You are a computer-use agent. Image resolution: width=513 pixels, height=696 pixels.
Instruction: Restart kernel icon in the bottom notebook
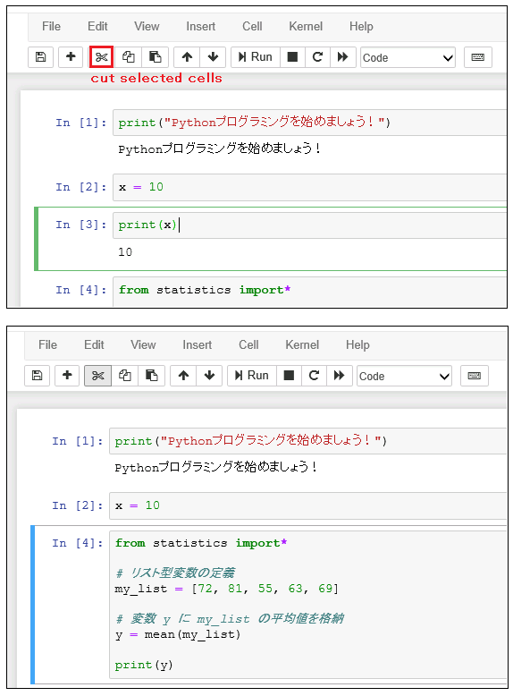[x=314, y=376]
